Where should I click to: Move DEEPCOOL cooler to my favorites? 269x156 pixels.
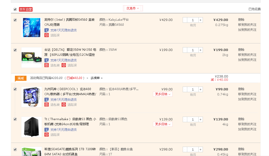click(x=247, y=94)
